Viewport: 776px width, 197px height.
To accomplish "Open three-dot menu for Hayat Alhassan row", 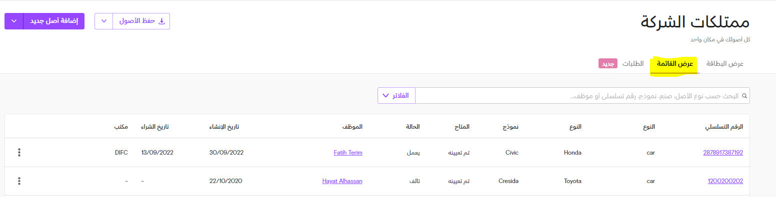I will click(x=19, y=181).
